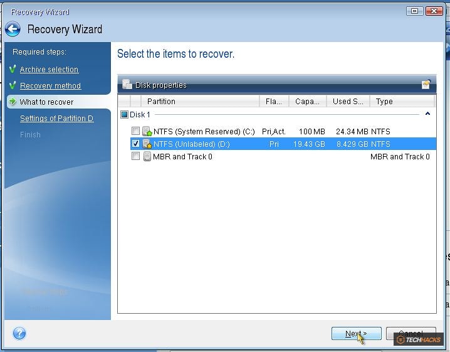Open the help question mark icon

tap(19, 333)
